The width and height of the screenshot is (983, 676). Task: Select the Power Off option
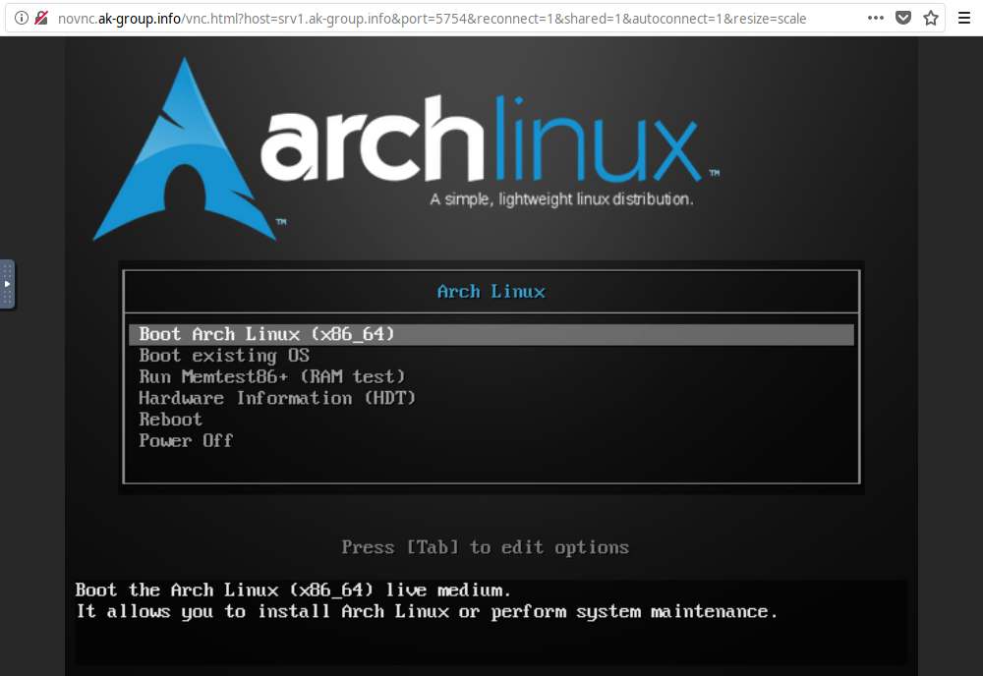click(186, 440)
